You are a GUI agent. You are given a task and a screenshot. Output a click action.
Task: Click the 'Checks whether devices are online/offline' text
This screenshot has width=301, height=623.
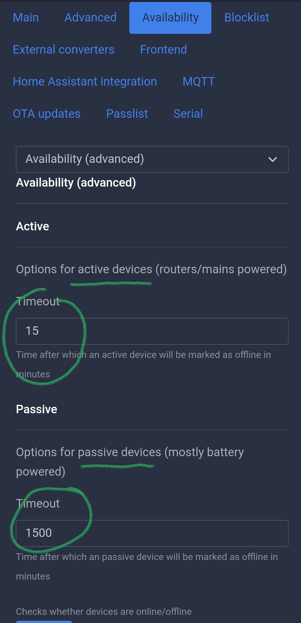pos(103,611)
